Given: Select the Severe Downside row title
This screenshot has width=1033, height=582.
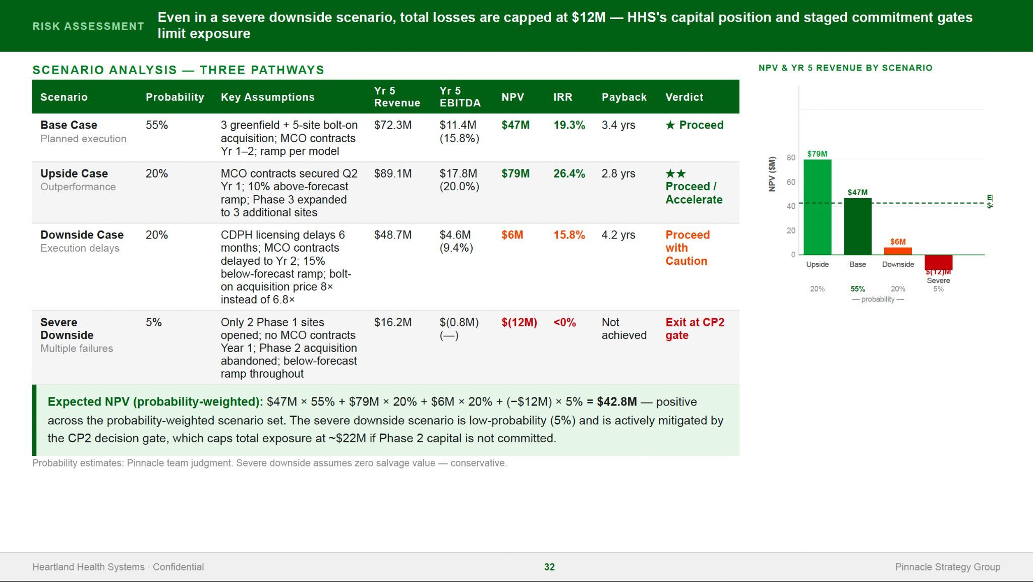Looking at the screenshot, I should 67,329.
